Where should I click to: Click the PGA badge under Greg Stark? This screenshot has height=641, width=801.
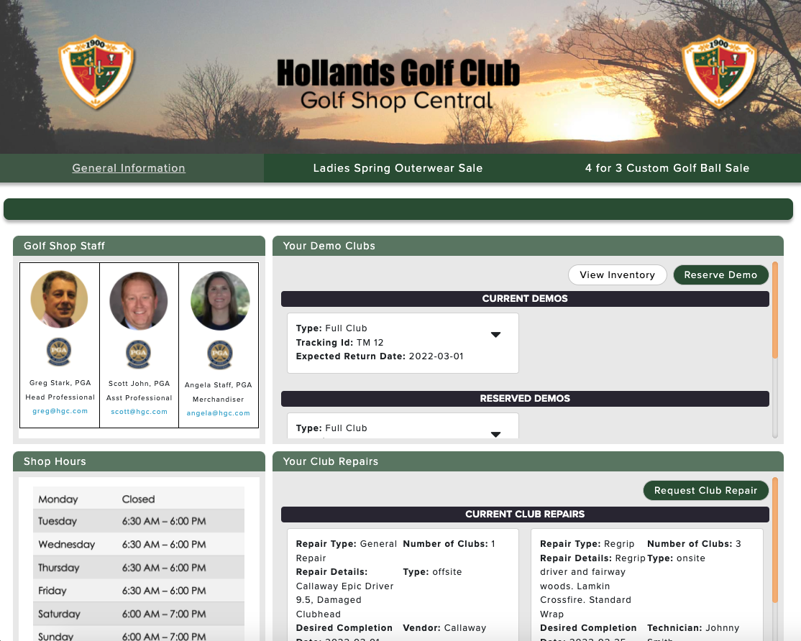pos(59,351)
